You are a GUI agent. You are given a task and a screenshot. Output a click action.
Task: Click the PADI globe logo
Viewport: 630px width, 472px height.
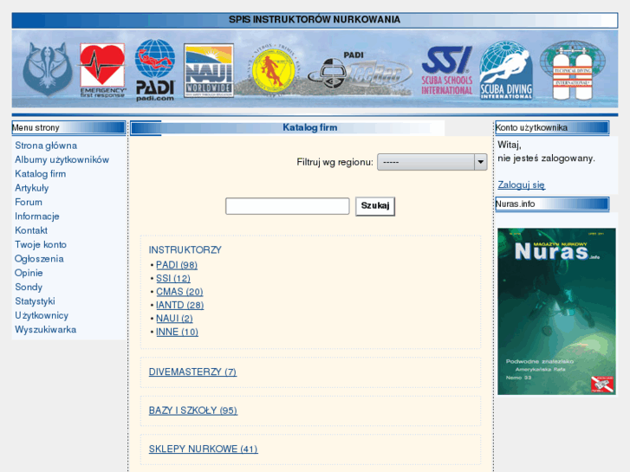155,70
